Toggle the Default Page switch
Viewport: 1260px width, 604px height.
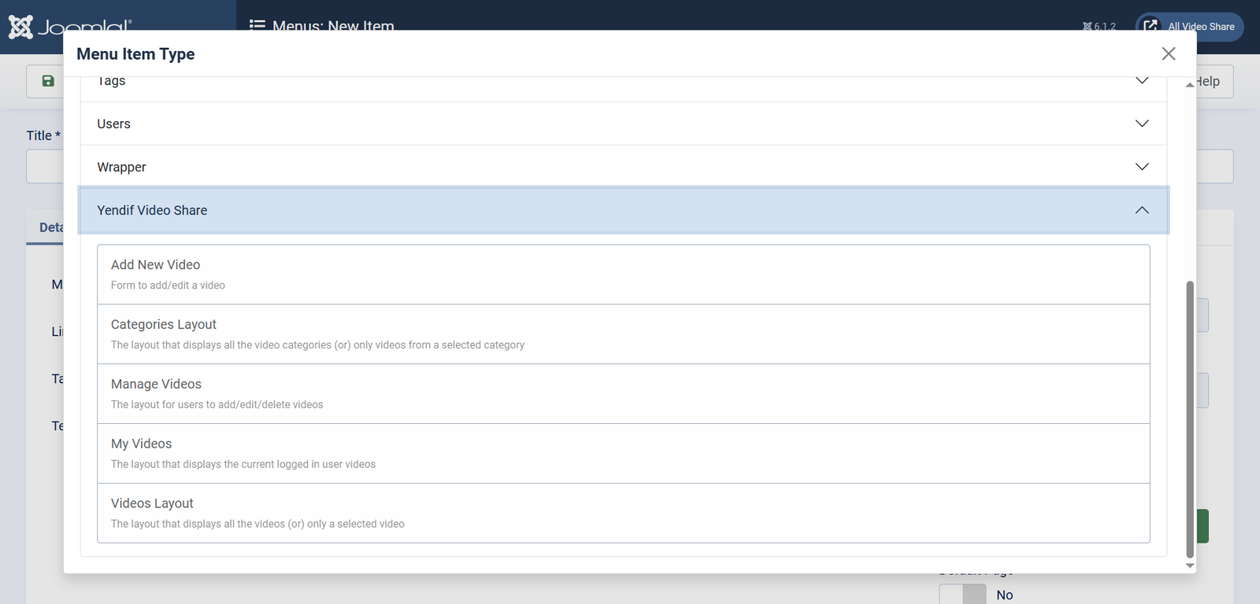pyautogui.click(x=962, y=595)
